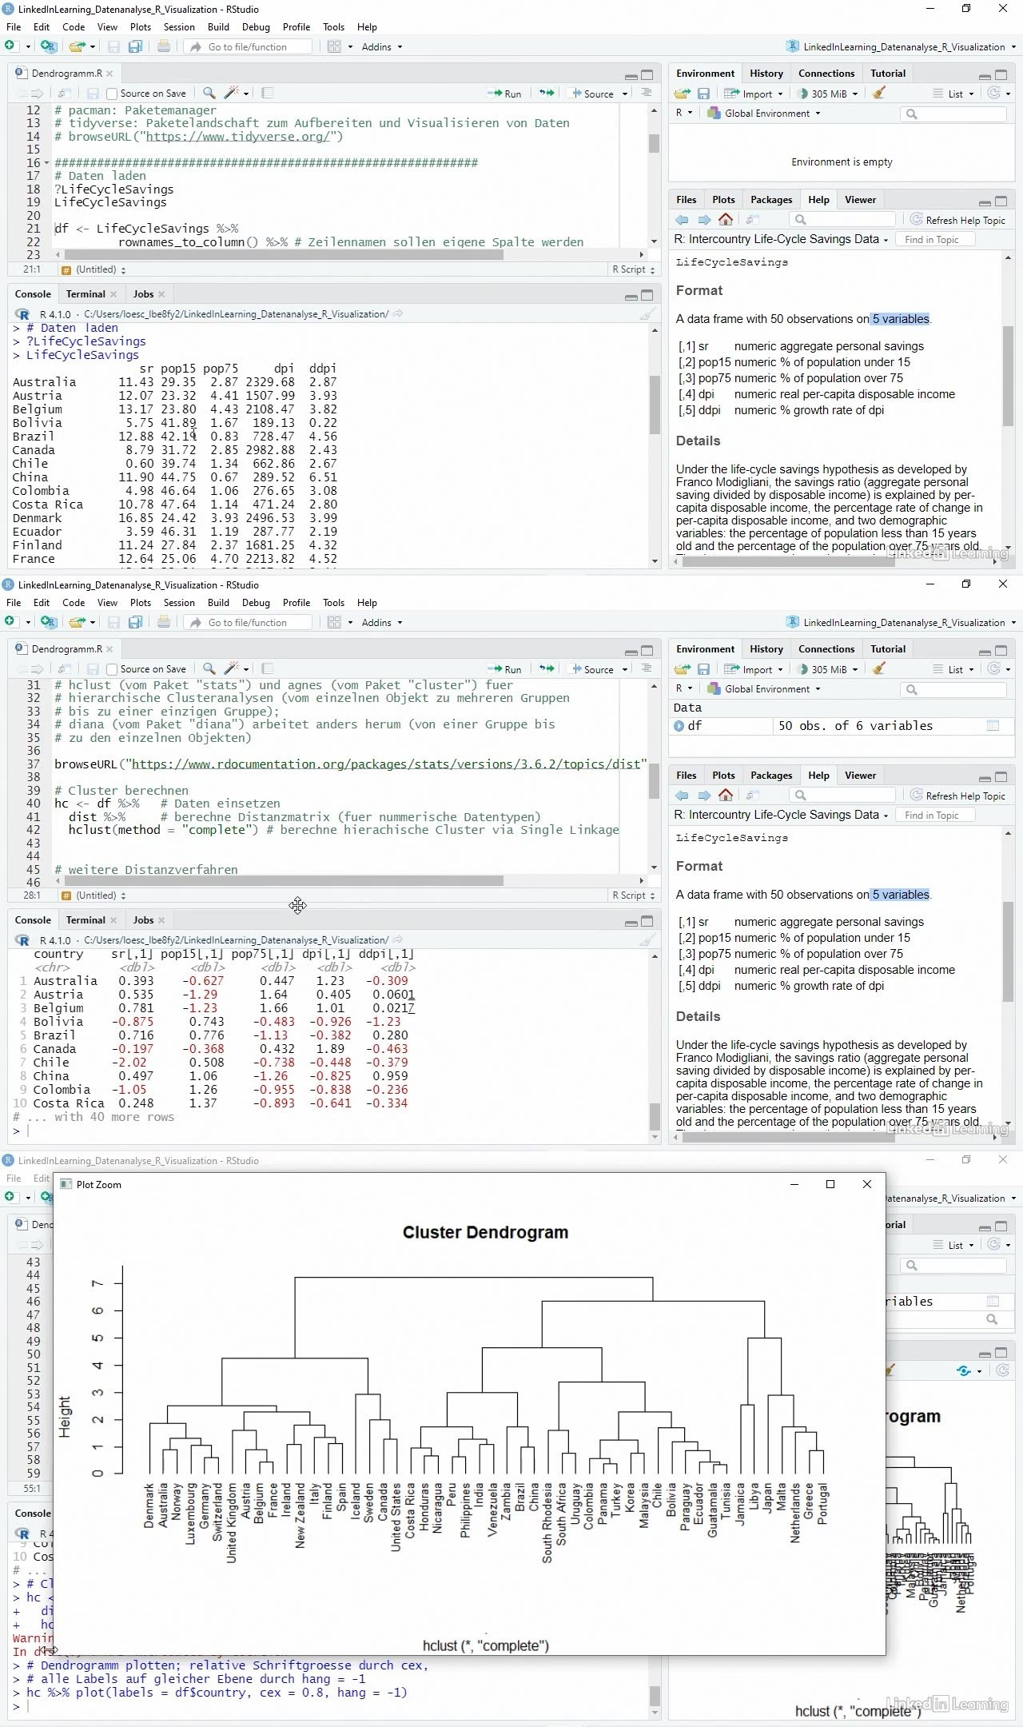Image resolution: width=1023 pixels, height=1727 pixels.
Task: Toggle Source on Save checkbox in the middle window
Action: tap(113, 669)
